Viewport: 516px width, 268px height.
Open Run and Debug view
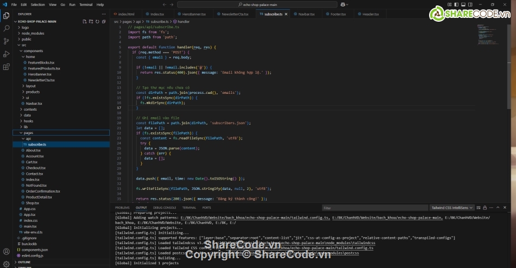point(7,54)
